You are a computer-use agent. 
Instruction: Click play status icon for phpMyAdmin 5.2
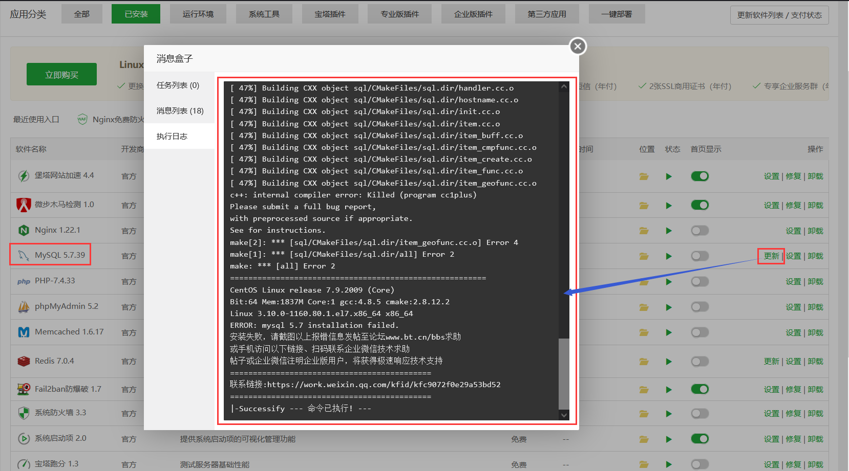click(x=669, y=307)
